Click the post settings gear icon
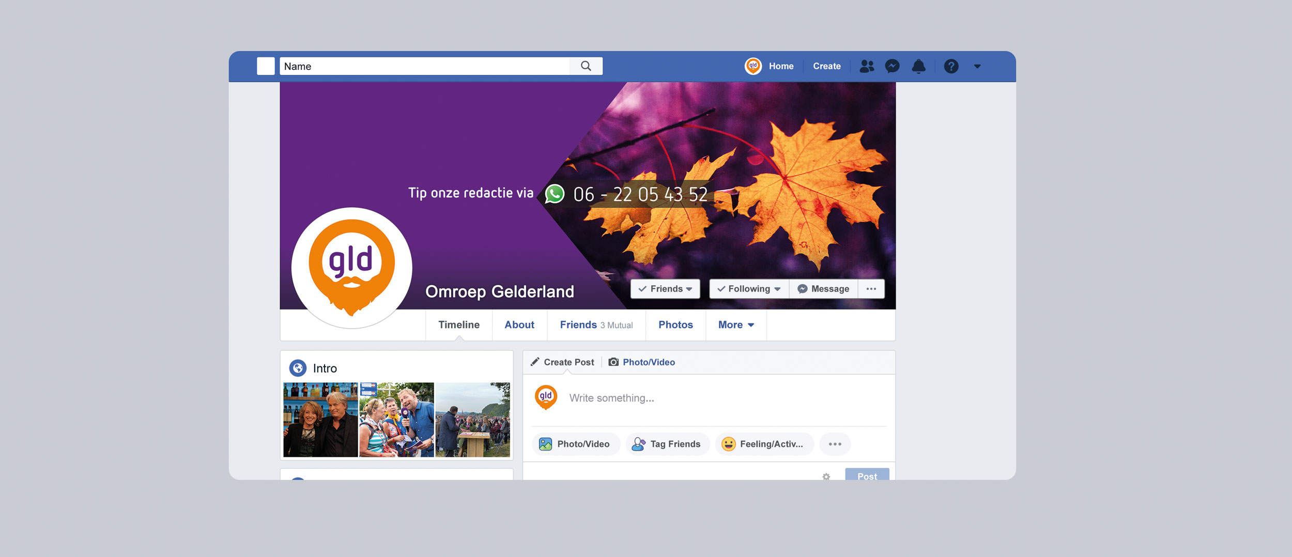Viewport: 1292px width, 557px height. tap(826, 476)
